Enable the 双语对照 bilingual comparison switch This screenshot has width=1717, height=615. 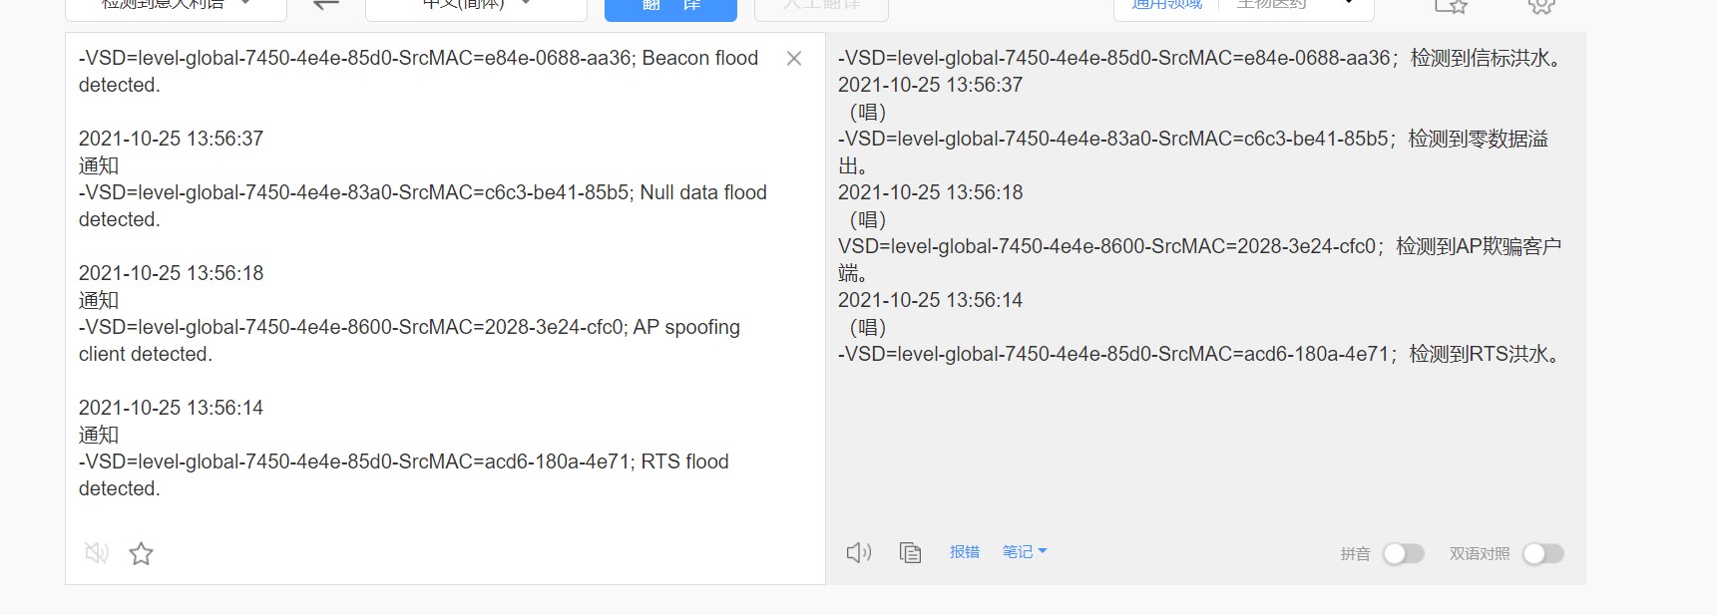(1542, 553)
